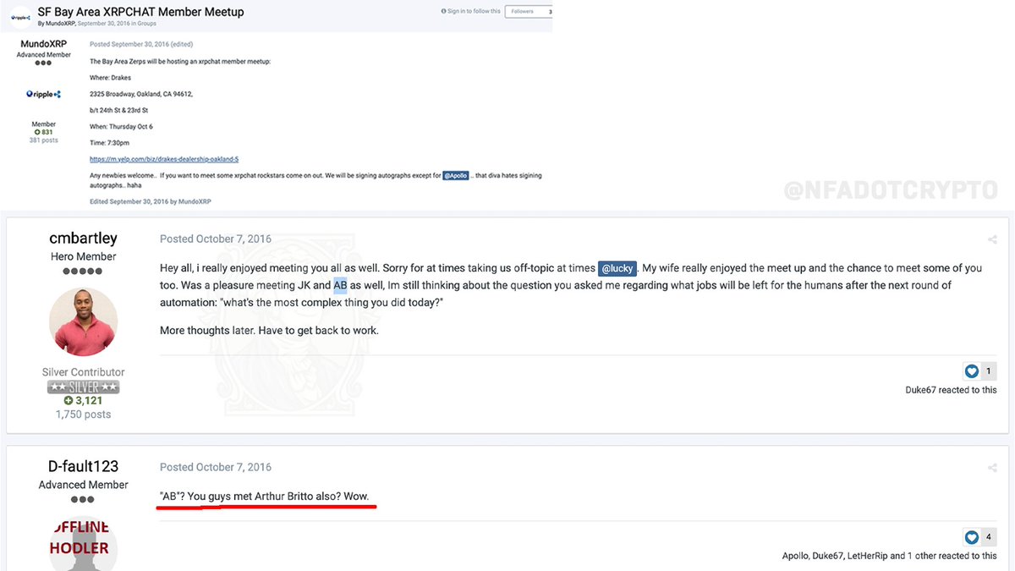The image size is (1015, 571).
Task: Open MundoXRP's 381 posts count
Action: (44, 140)
